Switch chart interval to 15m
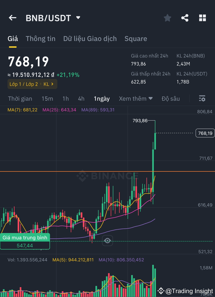The height and width of the screenshot is (297, 215). tap(47, 99)
